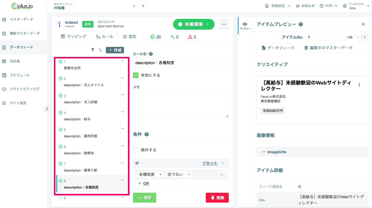Click the Indeed feed logo icon
This screenshot has width=372, height=208.
click(59, 24)
